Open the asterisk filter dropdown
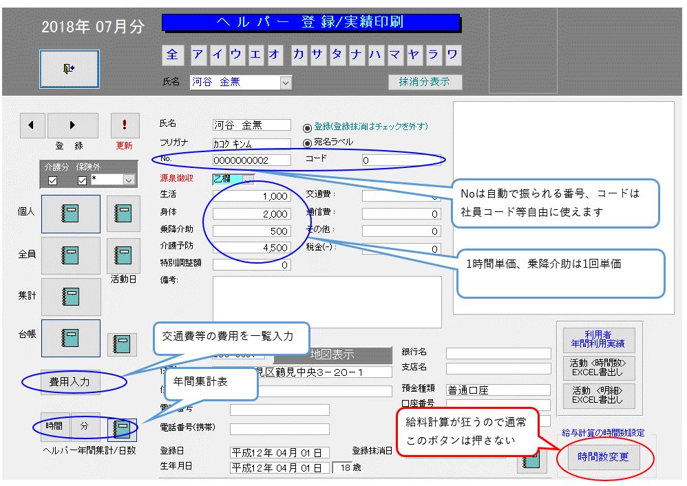 (128, 180)
